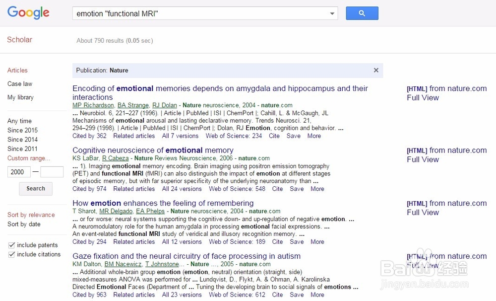496x301 pixels.
Task: Toggle the include citations checkbox
Action: pyautogui.click(x=11, y=254)
